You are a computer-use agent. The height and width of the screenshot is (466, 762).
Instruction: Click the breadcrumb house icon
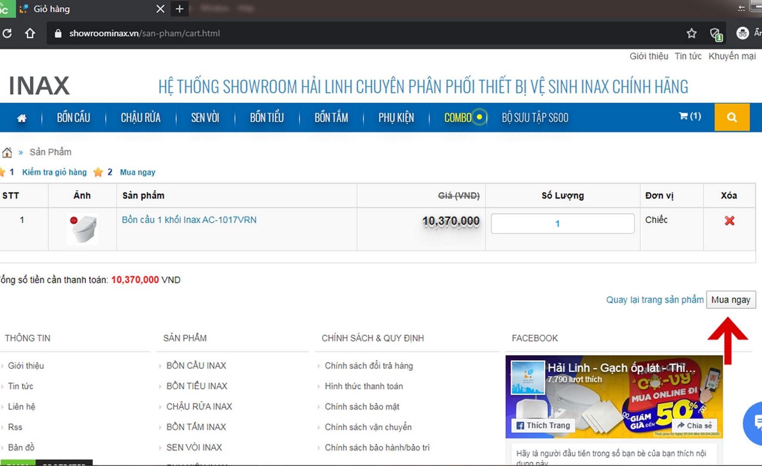[x=7, y=152]
